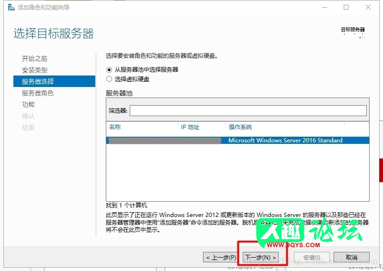This screenshot has width=383, height=271.
Task: Open the 服务器选择 wizard step
Action: pos(54,81)
